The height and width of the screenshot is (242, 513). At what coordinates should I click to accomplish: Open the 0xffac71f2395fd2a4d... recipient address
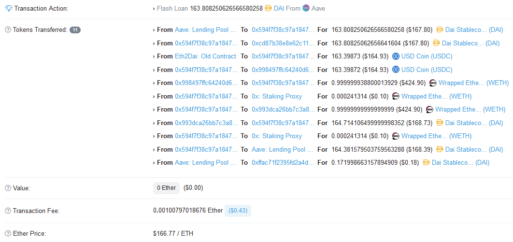[x=283, y=163]
